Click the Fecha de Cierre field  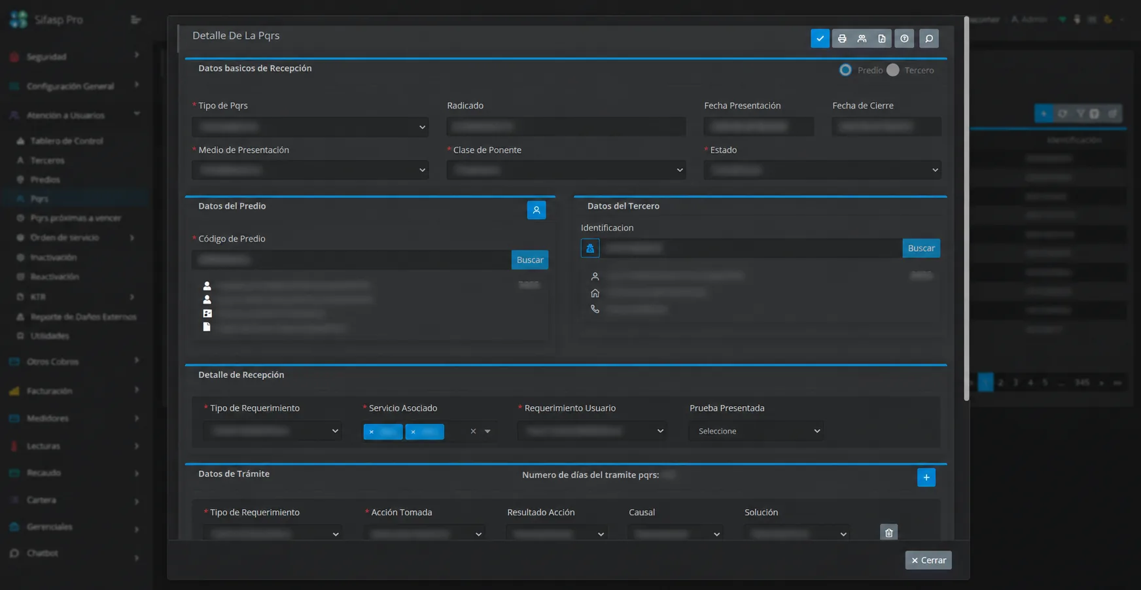[886, 127]
